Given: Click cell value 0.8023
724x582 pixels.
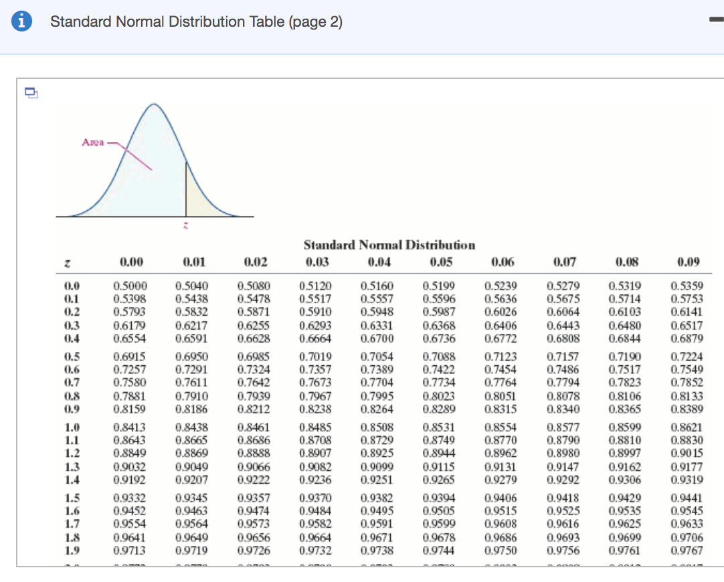Looking at the screenshot, I should click(439, 396).
